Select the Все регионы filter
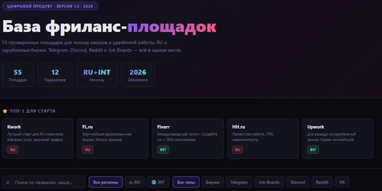 106,182
